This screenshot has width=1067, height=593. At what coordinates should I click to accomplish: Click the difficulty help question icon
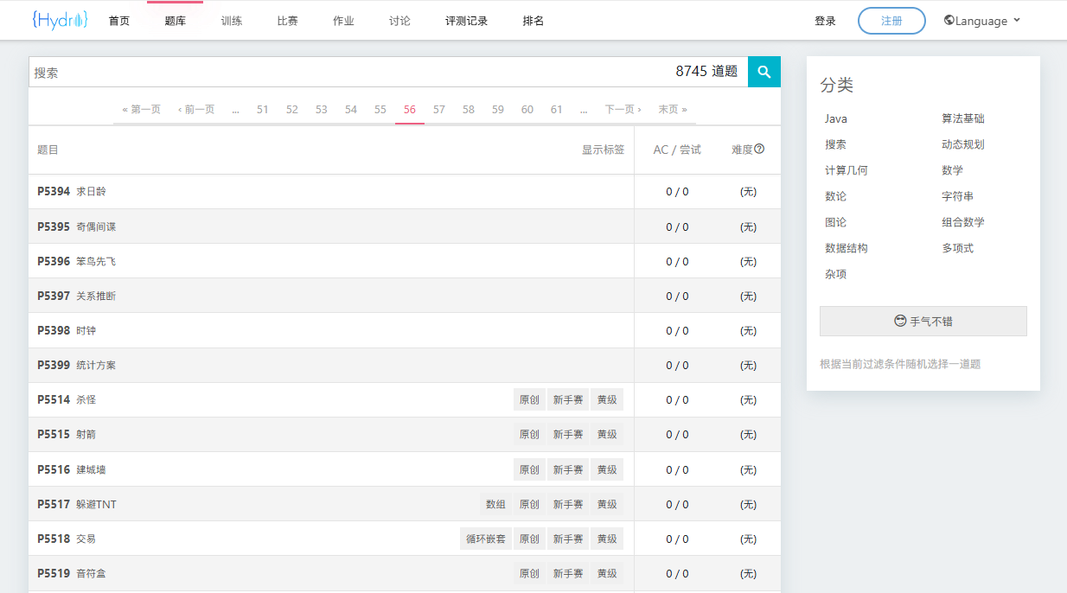759,150
